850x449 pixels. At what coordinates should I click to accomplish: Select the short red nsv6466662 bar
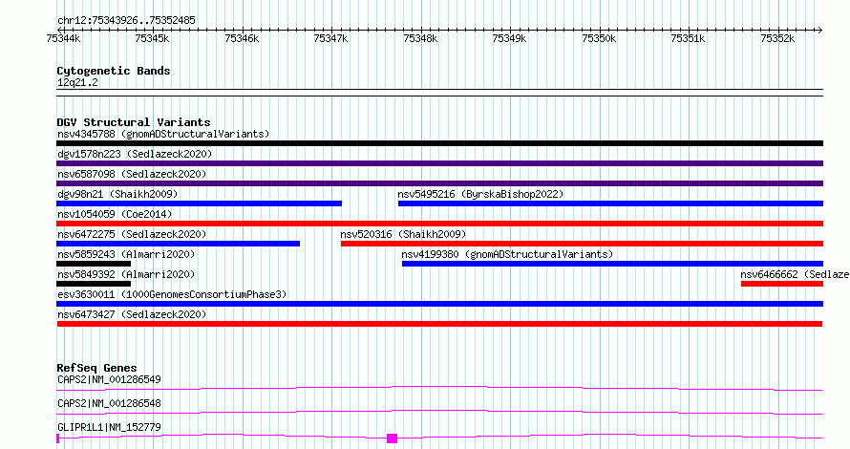(782, 284)
